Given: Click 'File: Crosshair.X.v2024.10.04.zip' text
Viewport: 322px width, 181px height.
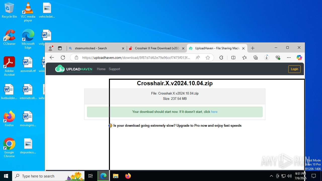Looking at the screenshot, I should [x=175, y=93].
